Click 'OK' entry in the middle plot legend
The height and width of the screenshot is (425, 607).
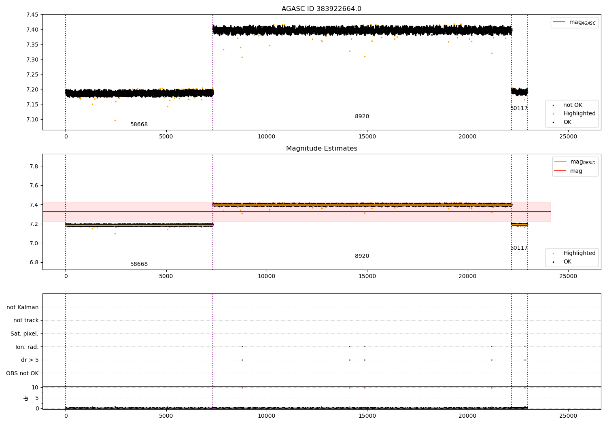(562, 262)
